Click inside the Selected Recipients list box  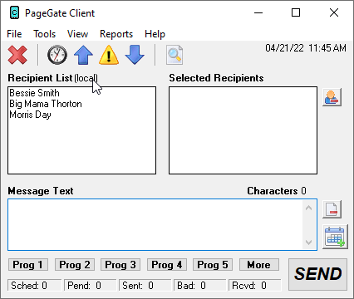pyautogui.click(x=243, y=130)
